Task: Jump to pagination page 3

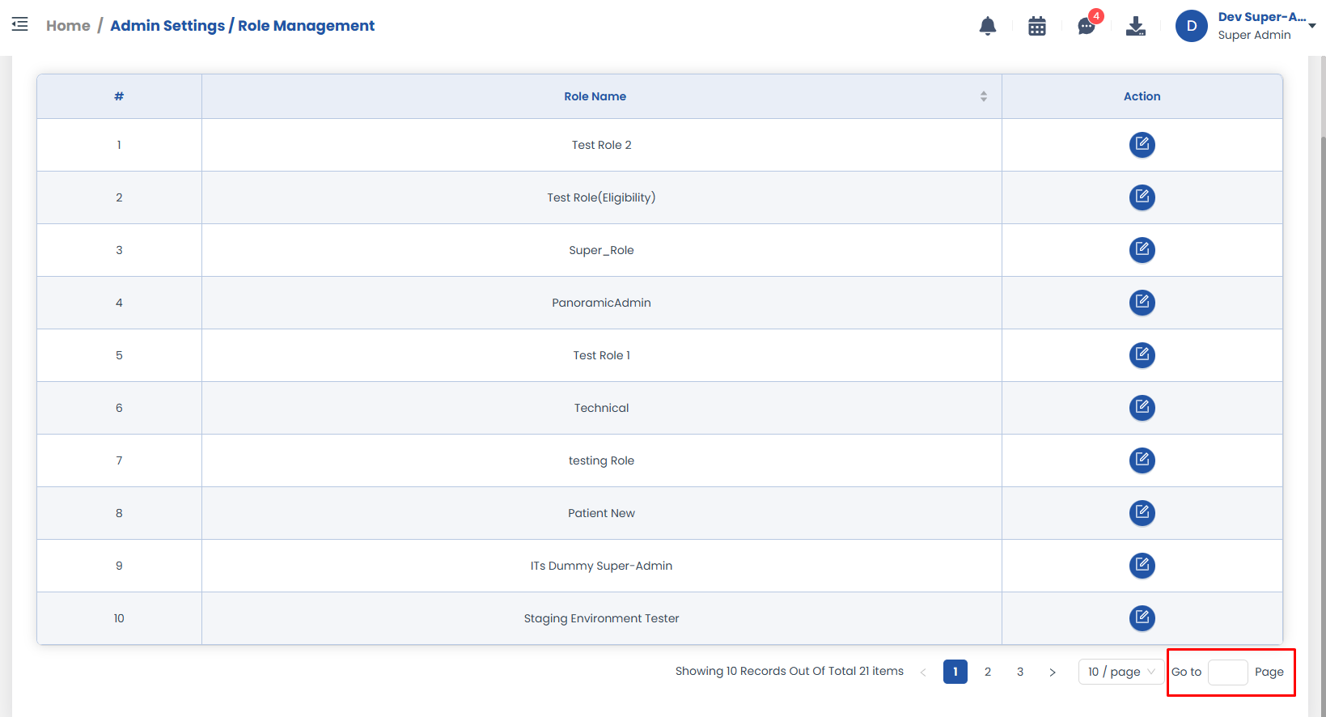Action: (1019, 672)
